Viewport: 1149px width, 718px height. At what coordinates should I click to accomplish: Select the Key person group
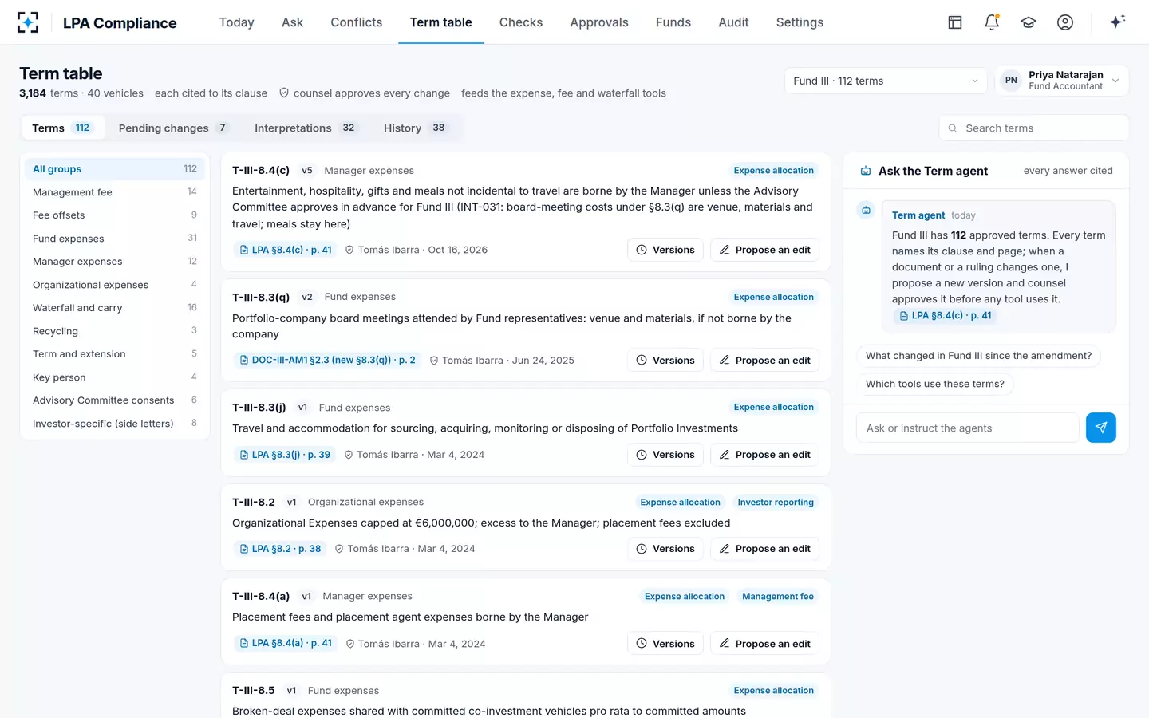click(115, 377)
